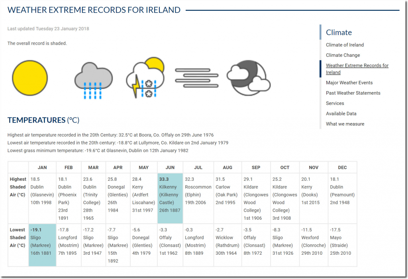
Task: Click the 29.1 Kildare September cell
Action: coord(256,198)
